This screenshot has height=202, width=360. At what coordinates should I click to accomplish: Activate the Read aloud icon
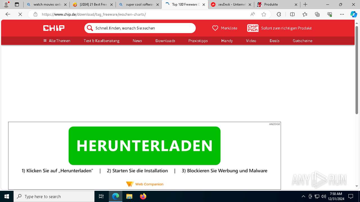[253, 14]
